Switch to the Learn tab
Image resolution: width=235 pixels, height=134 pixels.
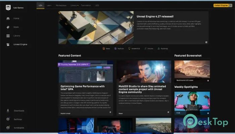coord(49,5)
